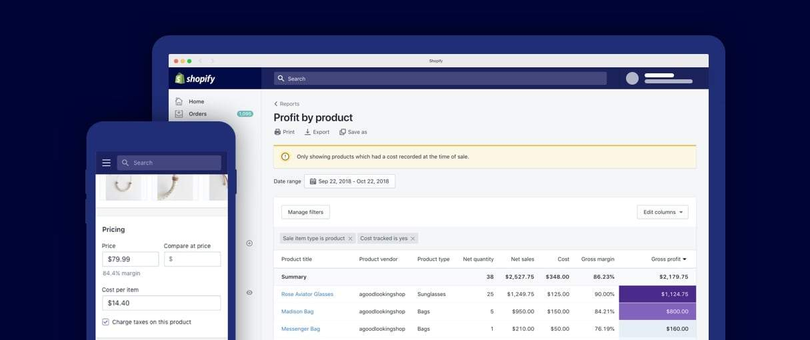Sort by Product type column
This screenshot has width=810, height=340.
coord(433,259)
